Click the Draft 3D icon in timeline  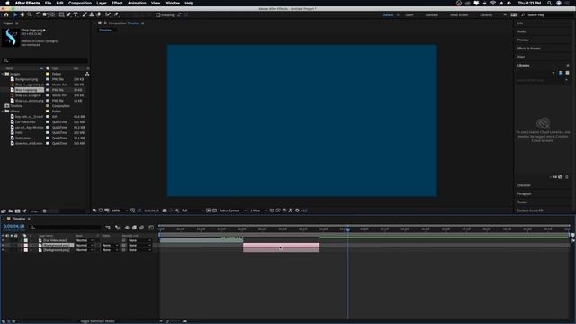click(118, 228)
